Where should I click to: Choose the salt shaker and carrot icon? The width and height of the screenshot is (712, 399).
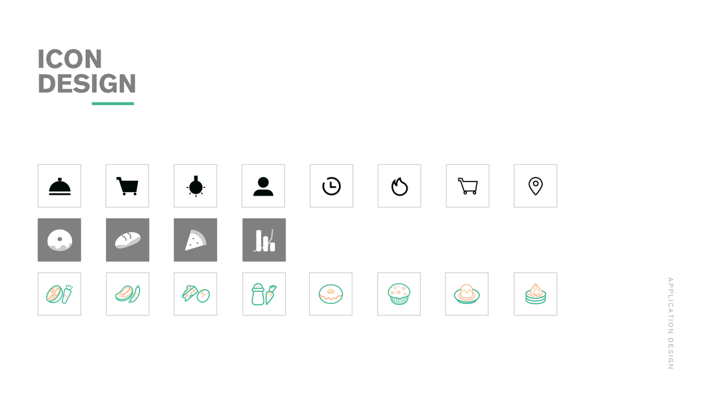point(264,294)
